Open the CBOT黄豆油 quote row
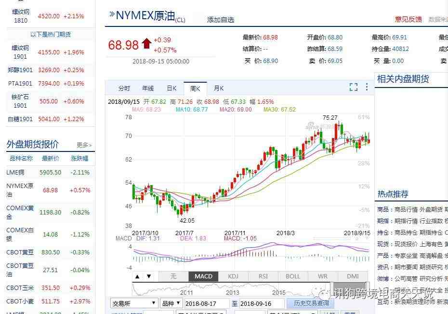The height and width of the screenshot is (314, 448). (x=50, y=270)
